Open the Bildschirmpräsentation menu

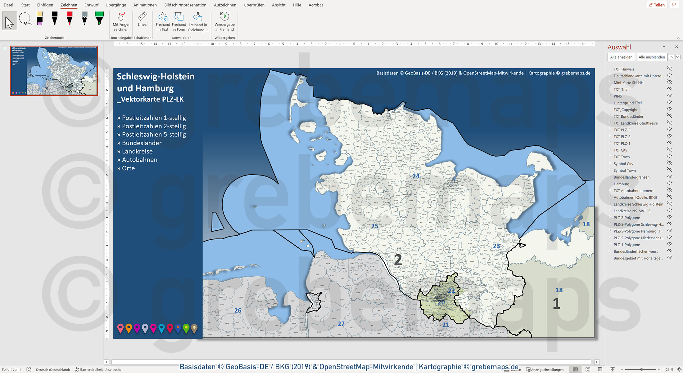186,5
